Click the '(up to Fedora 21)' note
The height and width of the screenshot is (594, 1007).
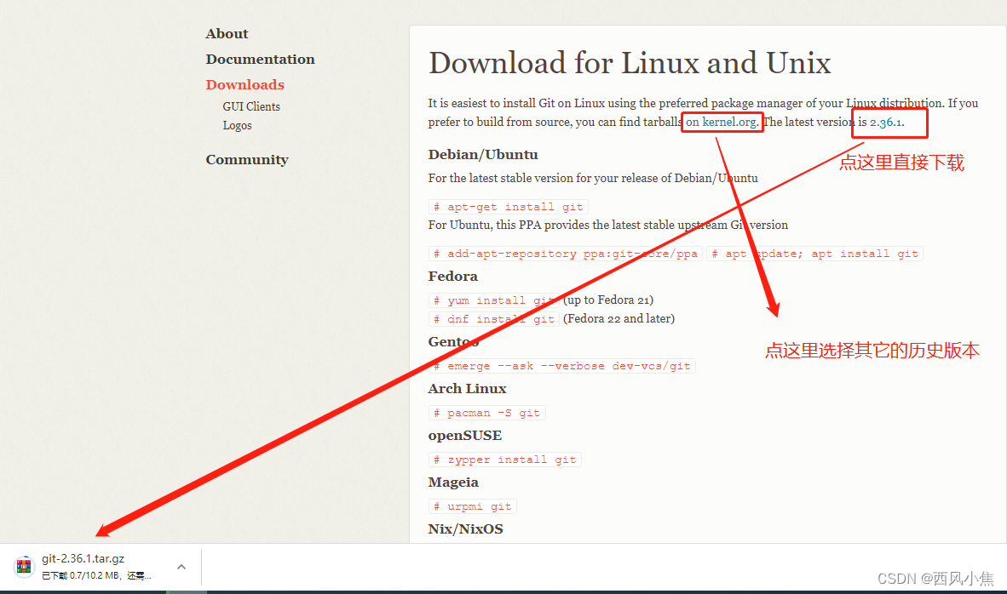coord(608,300)
